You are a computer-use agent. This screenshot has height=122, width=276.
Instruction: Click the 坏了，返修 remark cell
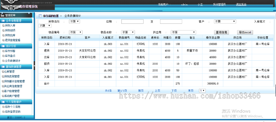click(x=192, y=64)
